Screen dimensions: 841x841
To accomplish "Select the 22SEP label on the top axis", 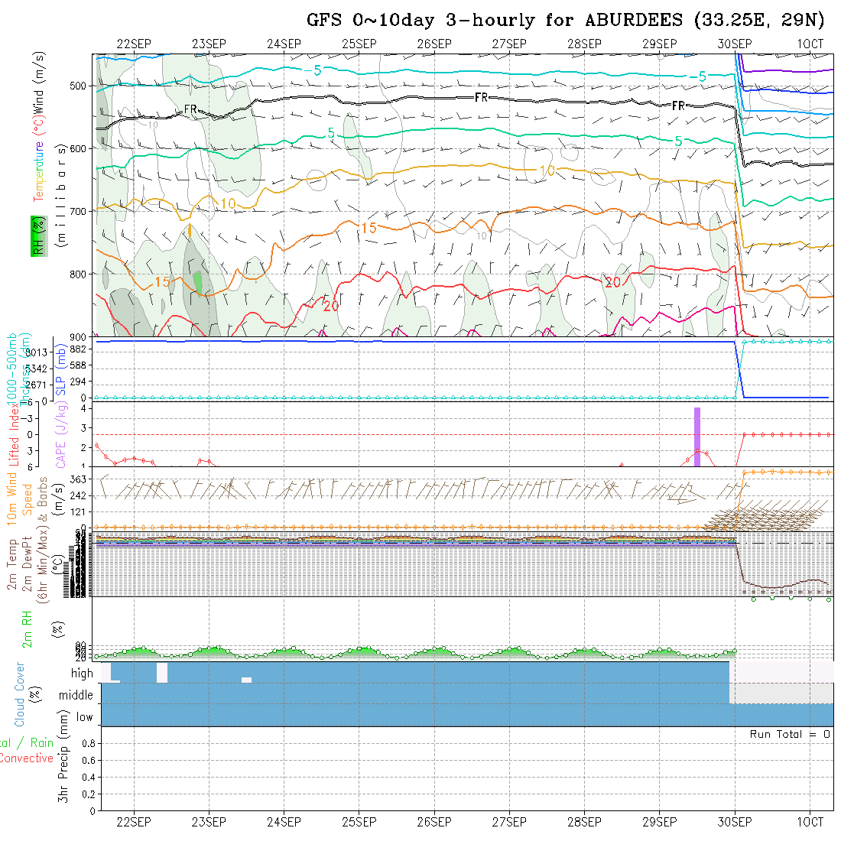I will pos(133,44).
